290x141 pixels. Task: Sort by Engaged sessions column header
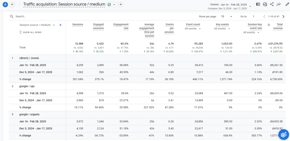coord(98,26)
